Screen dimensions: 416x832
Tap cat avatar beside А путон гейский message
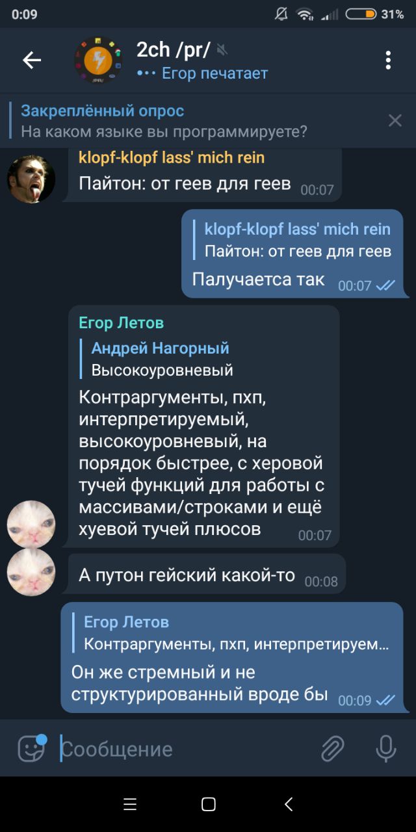click(x=31, y=572)
